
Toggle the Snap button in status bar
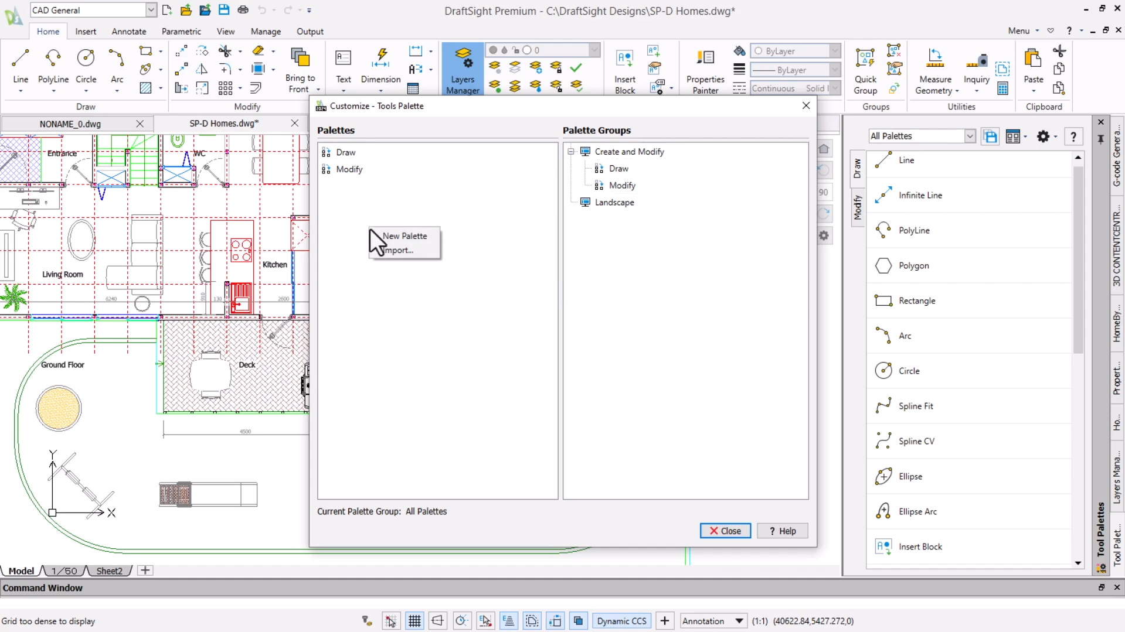click(x=391, y=621)
